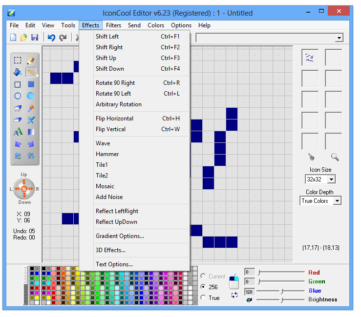Adjust the Blue color slider
The height and width of the screenshot is (317, 361).
[x=281, y=291]
